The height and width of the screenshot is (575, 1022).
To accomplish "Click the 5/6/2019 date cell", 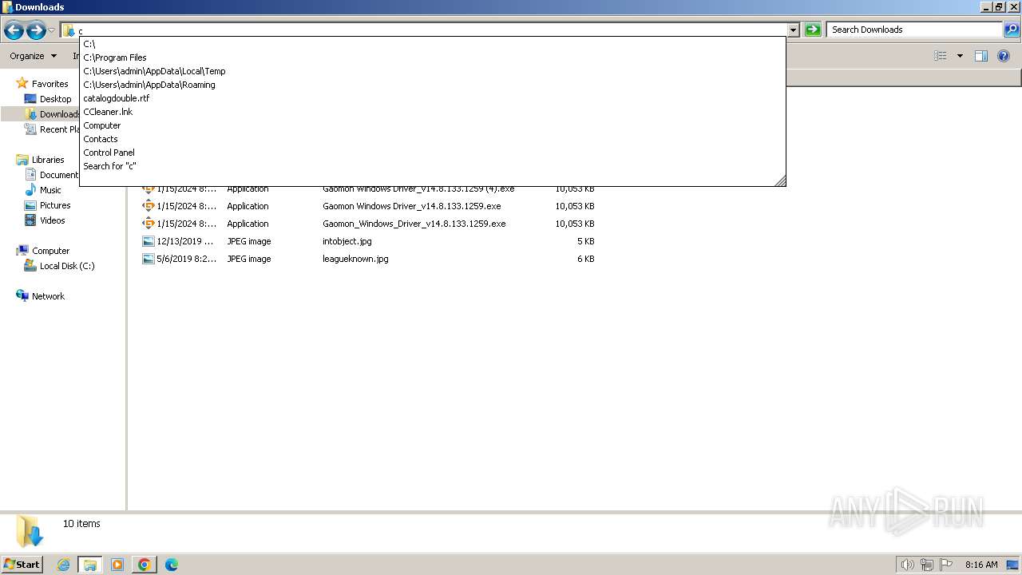I will 187,259.
